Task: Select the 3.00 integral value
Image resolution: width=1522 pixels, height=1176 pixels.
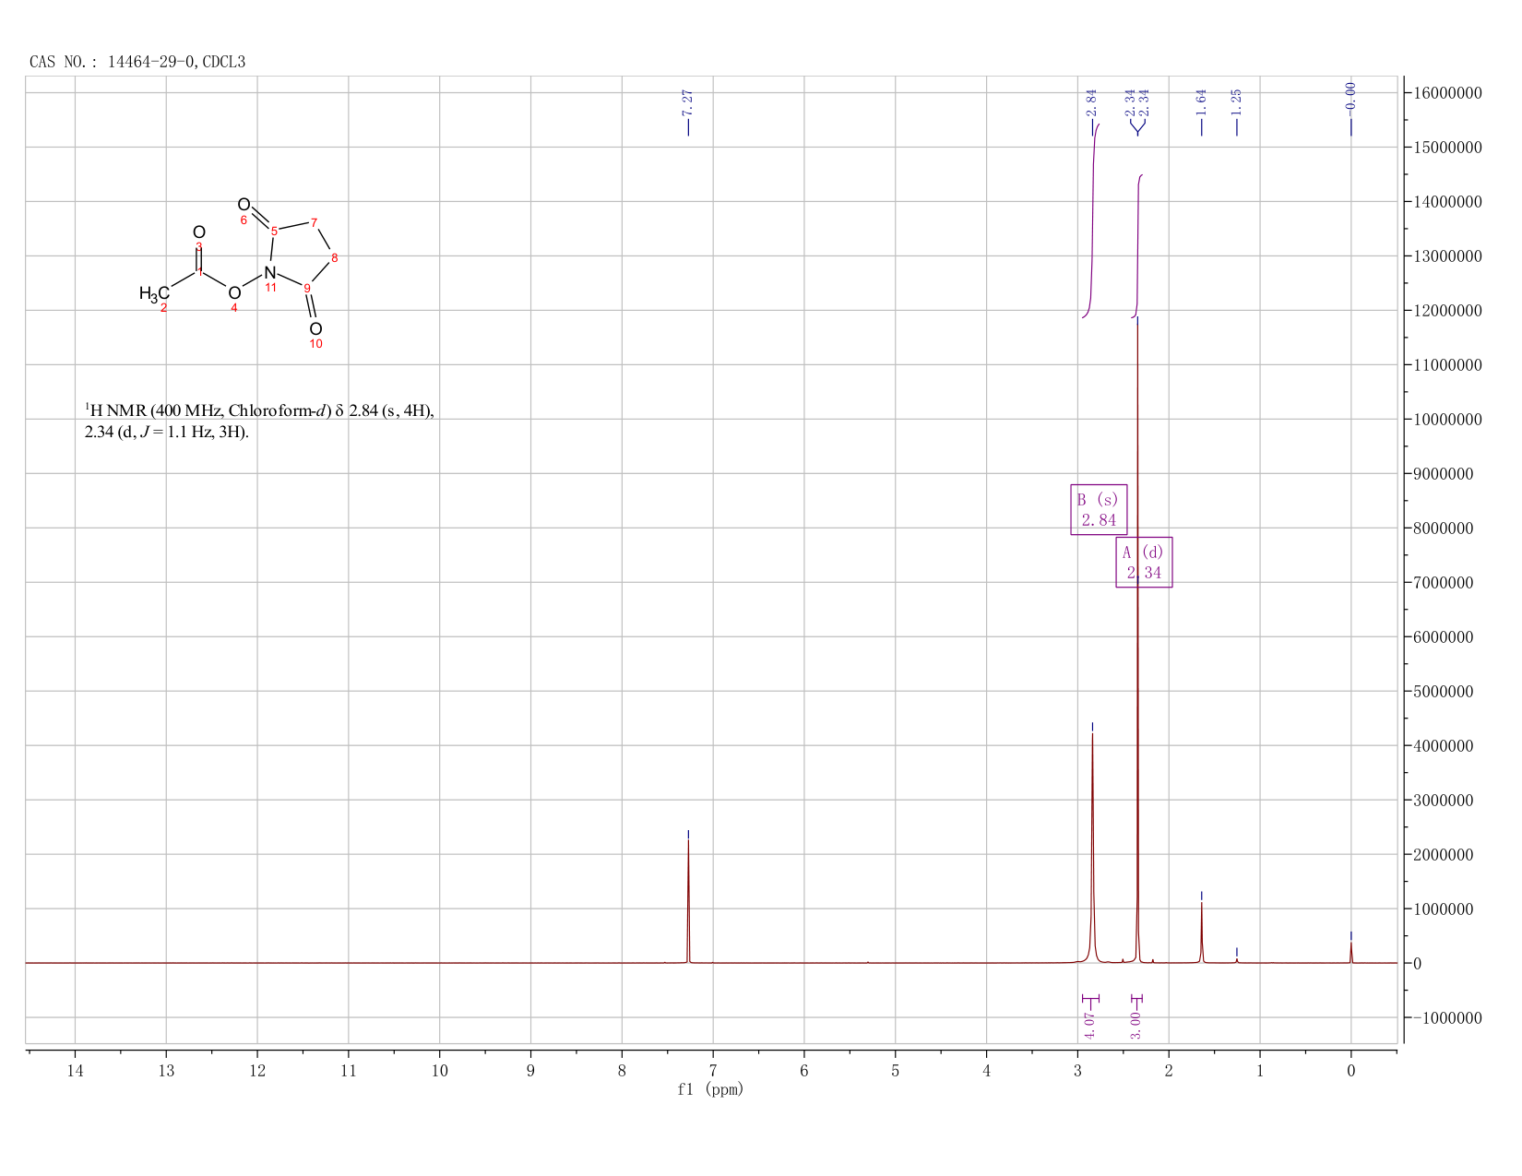Action: [1136, 1025]
